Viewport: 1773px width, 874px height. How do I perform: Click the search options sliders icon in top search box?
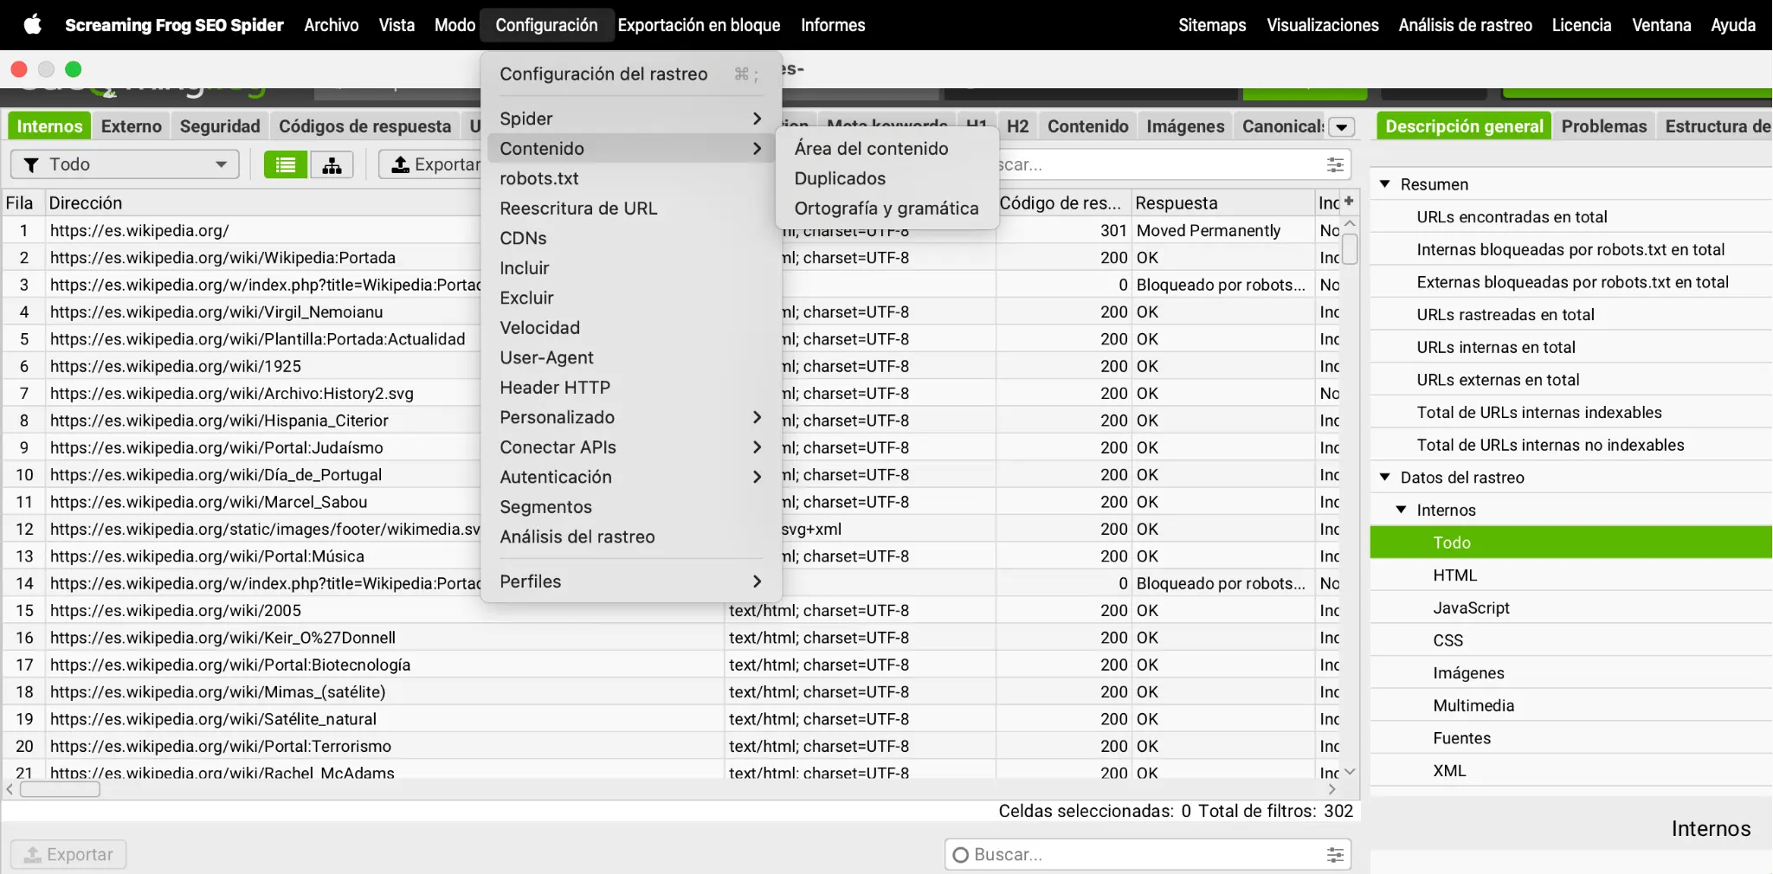[1335, 164]
